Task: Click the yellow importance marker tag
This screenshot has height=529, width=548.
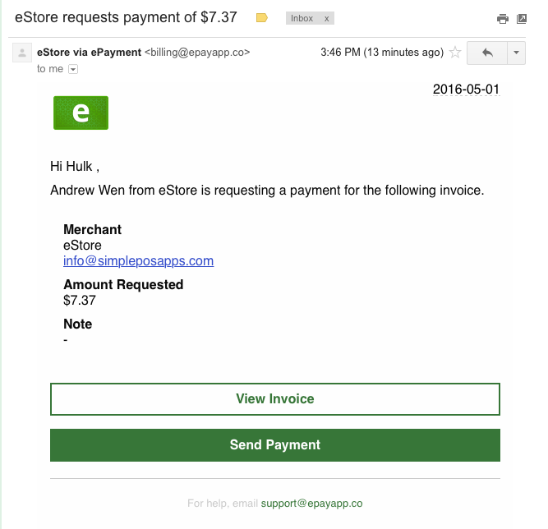Action: pos(262,18)
